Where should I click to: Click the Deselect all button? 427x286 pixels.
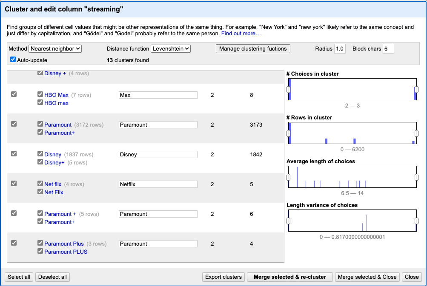[x=52, y=277]
